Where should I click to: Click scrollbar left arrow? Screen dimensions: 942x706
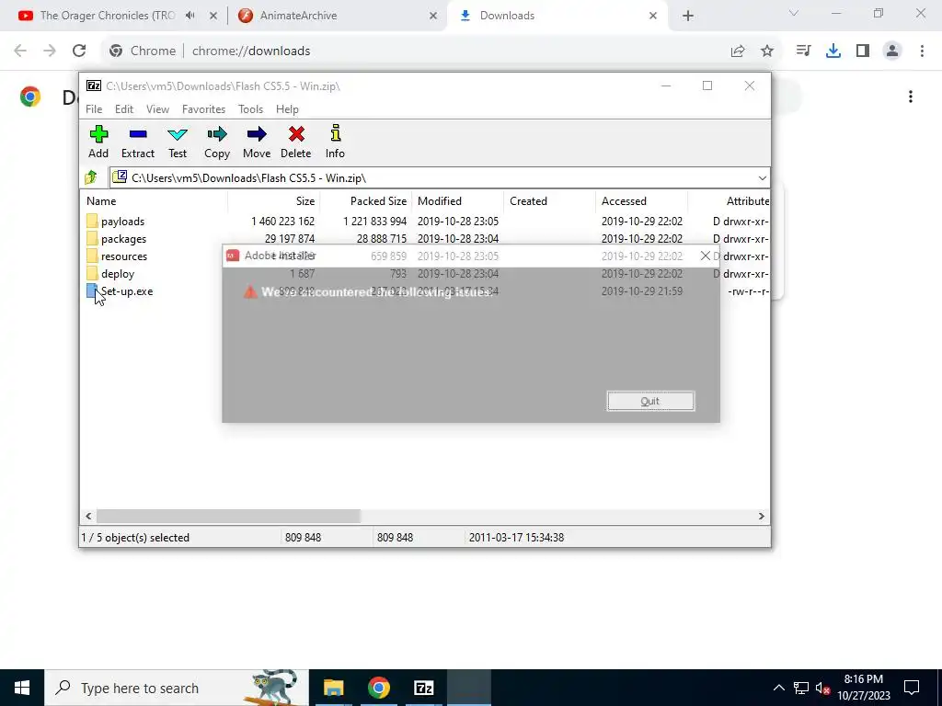[88, 517]
